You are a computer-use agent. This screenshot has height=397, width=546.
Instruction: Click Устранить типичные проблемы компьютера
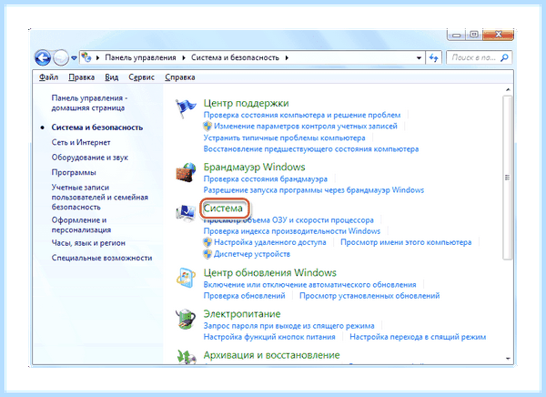284,138
